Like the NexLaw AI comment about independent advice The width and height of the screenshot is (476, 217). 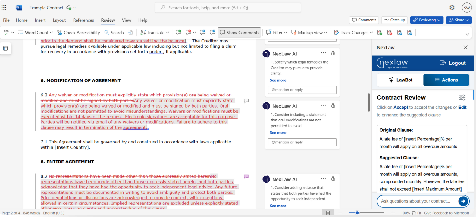(333, 178)
